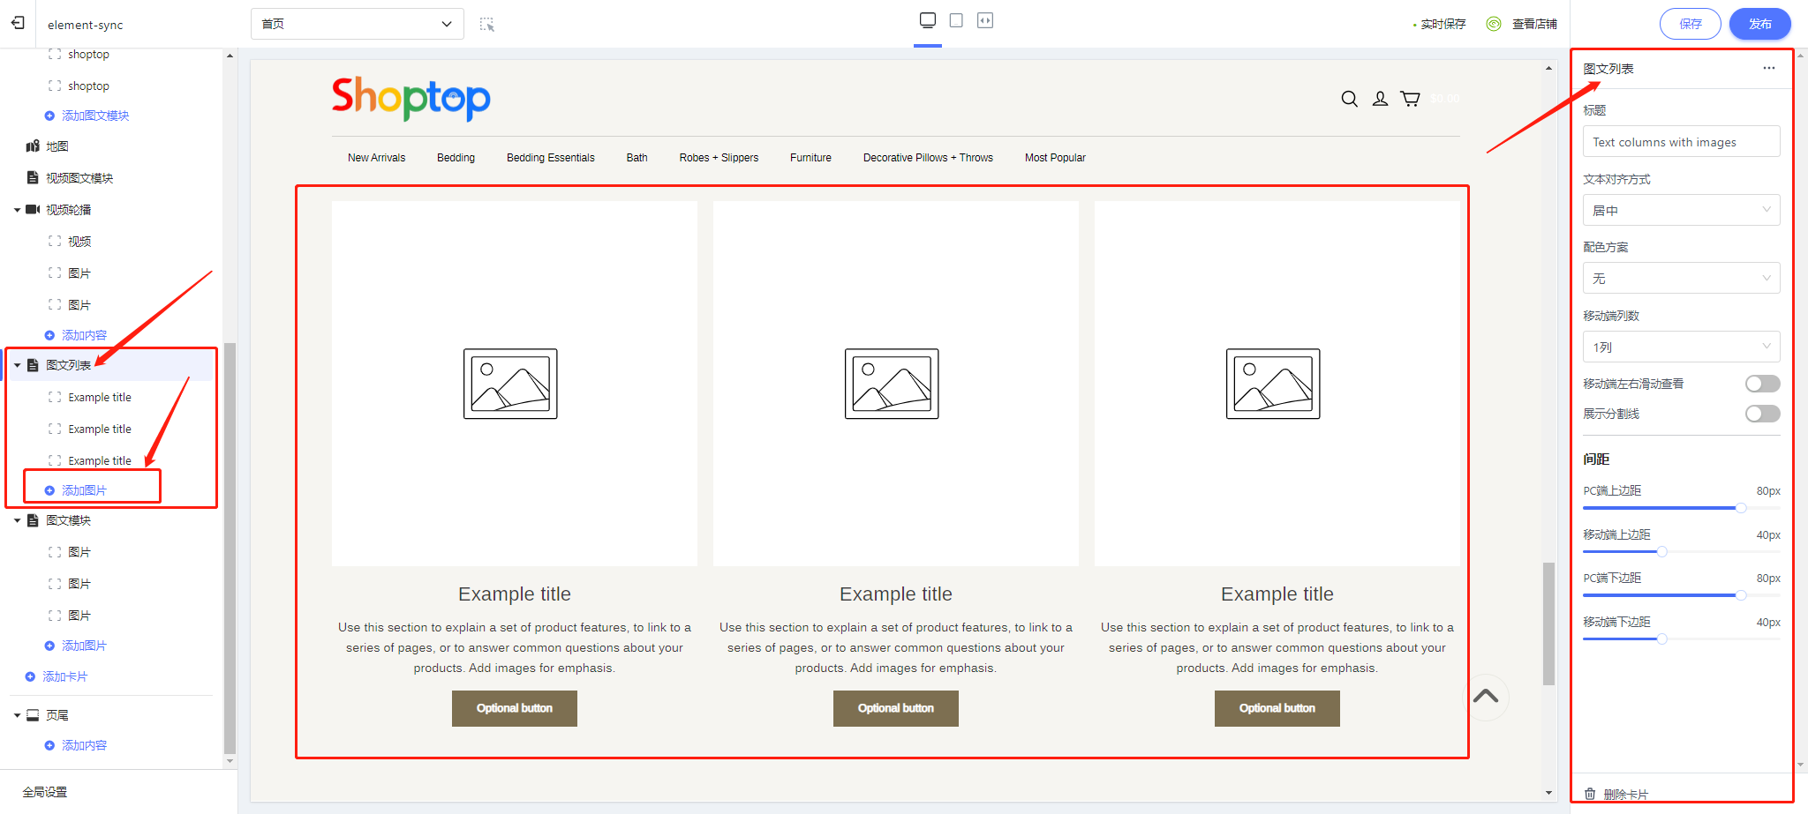Click the plus icon beside 添加图文模块
This screenshot has height=814, width=1808.
49,116
